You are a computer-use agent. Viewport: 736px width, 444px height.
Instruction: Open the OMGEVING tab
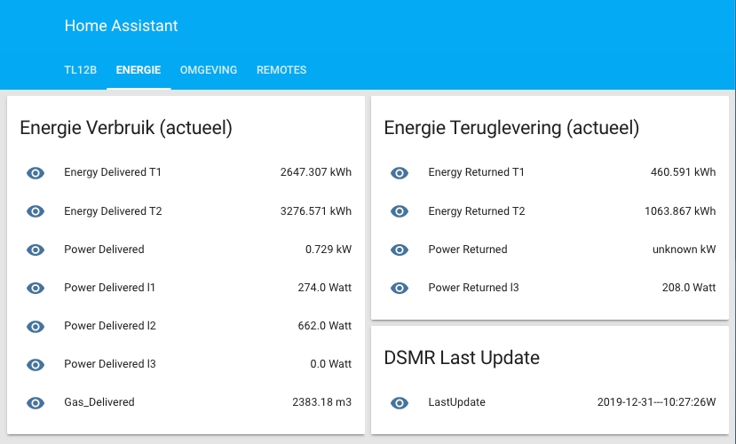click(x=209, y=70)
